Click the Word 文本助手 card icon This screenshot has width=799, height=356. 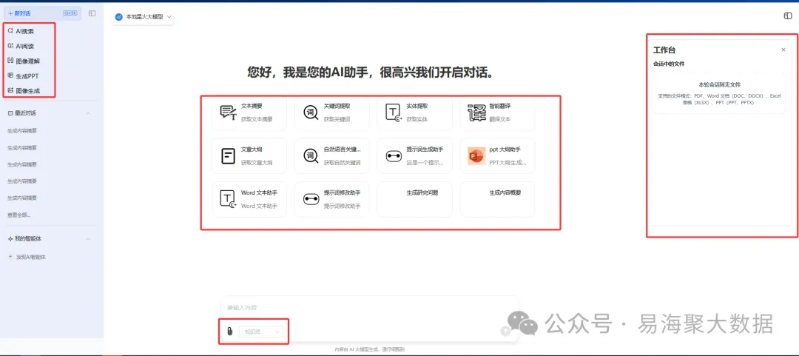(228, 199)
